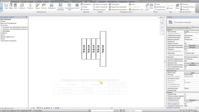This screenshot has width=199, height=112.
Task: Click the Задать work plane tool
Action: 178,6
